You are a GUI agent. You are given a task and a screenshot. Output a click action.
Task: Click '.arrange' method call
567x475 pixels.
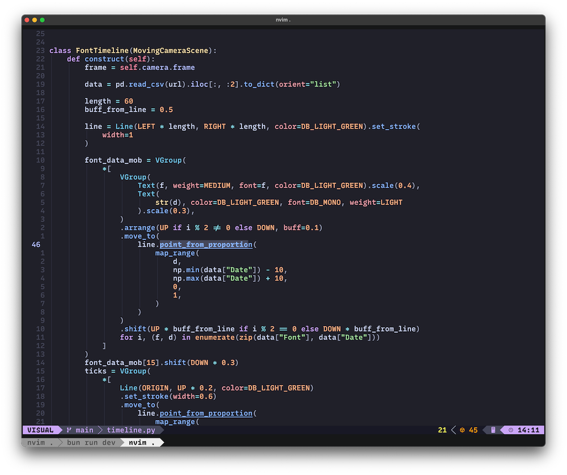pyautogui.click(x=138, y=228)
